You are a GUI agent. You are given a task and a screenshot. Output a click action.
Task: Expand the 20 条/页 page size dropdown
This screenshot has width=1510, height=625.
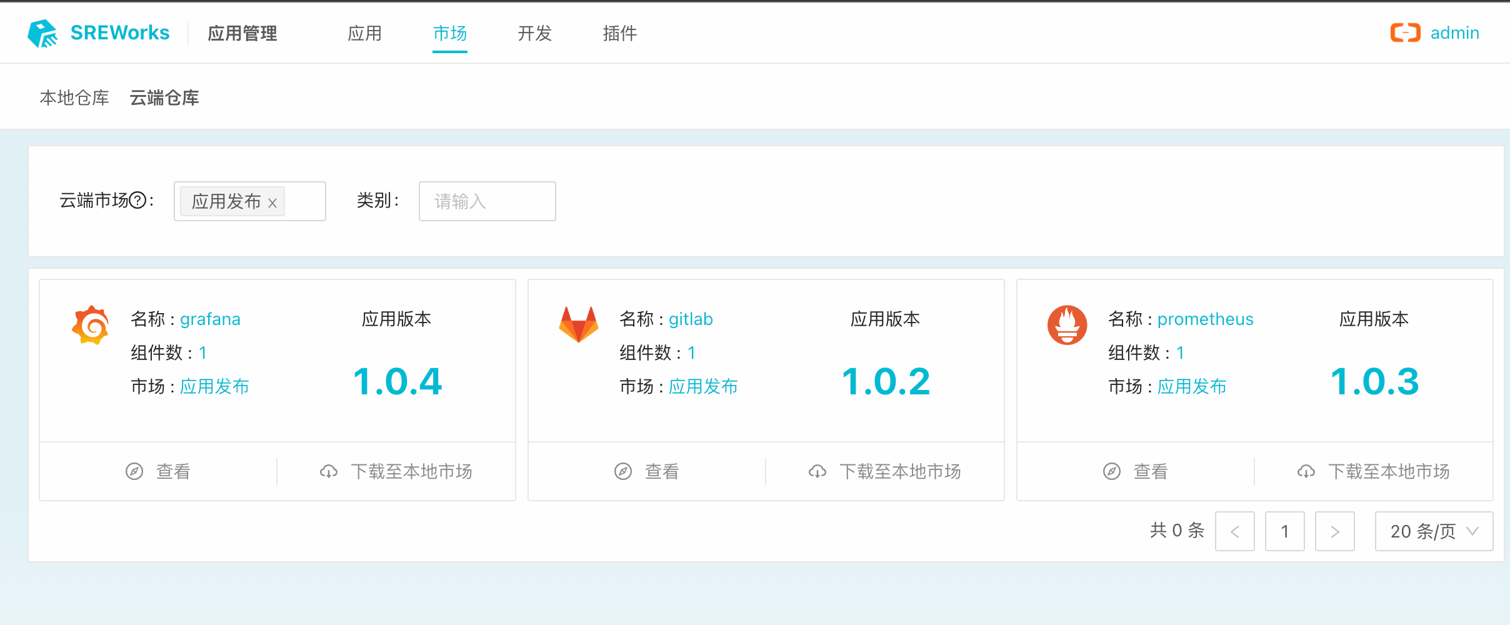pyautogui.click(x=1434, y=531)
